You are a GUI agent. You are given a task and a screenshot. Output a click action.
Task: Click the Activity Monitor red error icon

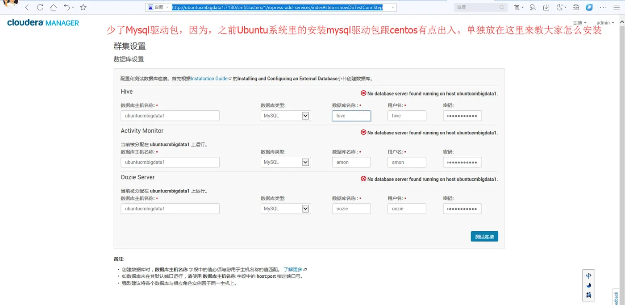(363, 133)
